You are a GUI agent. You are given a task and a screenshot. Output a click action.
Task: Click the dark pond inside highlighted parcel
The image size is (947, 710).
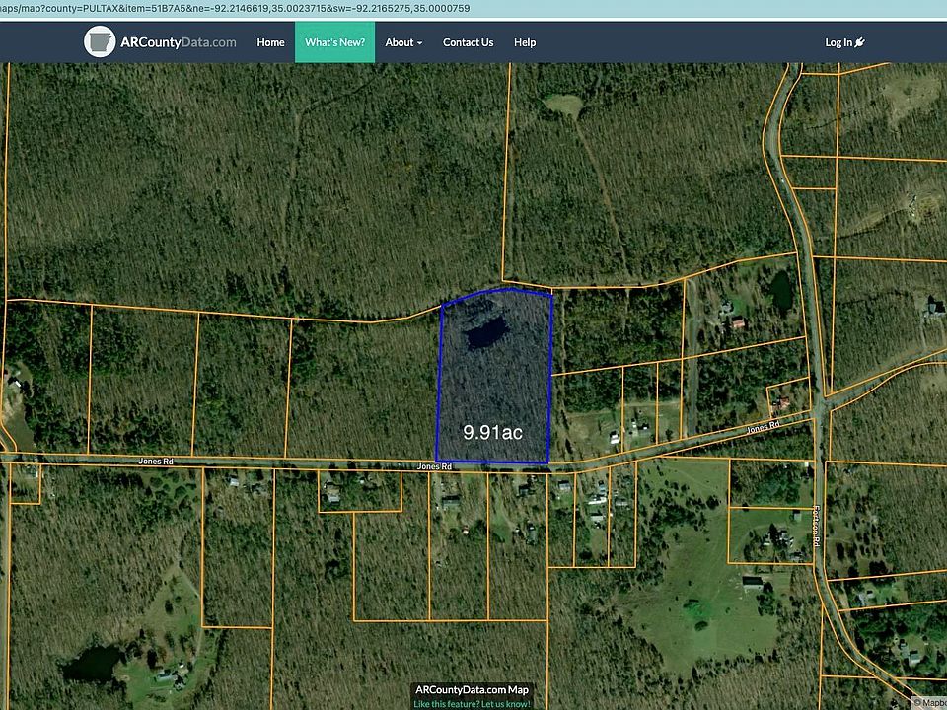coord(485,333)
